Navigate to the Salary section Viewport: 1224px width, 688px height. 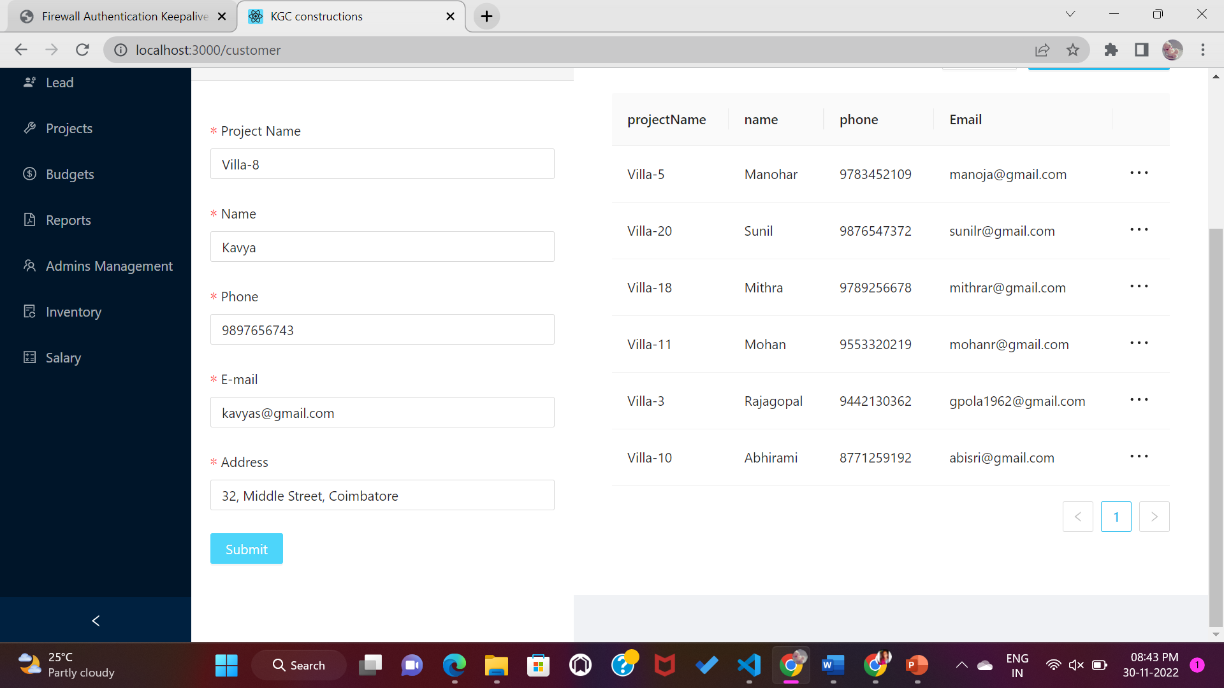[x=63, y=357]
